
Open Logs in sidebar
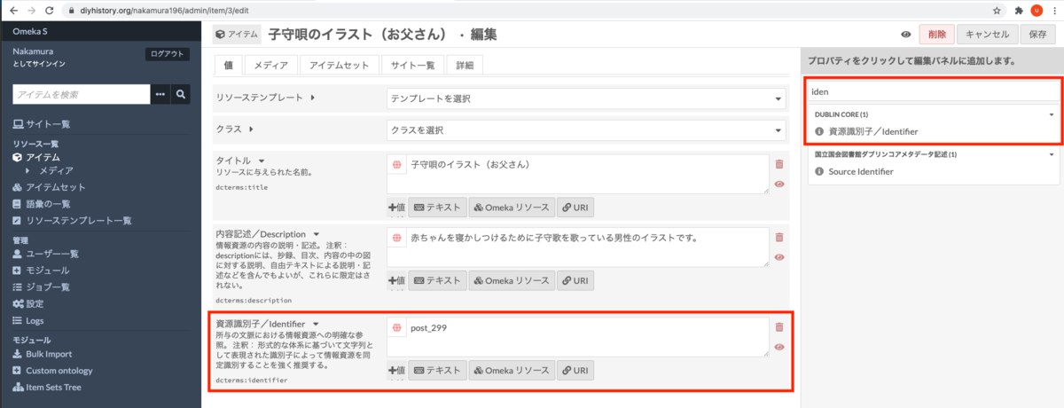point(28,320)
